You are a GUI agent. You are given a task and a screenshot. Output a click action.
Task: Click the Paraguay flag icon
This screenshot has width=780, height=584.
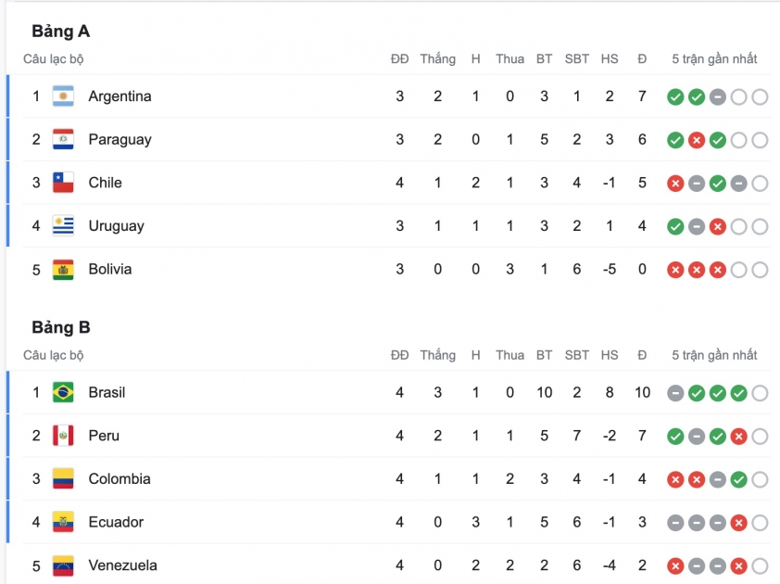point(63,140)
